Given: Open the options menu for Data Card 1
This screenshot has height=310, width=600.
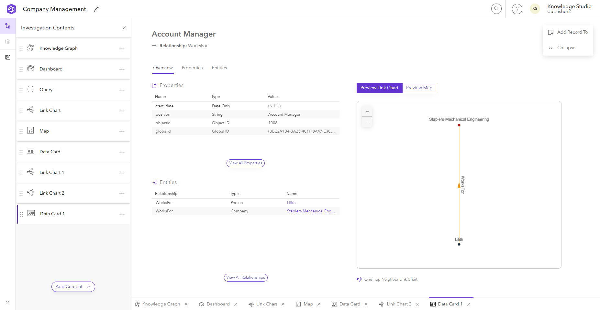Looking at the screenshot, I should (x=122, y=214).
